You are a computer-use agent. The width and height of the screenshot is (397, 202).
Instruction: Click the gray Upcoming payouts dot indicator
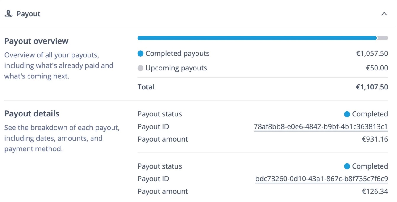141,68
